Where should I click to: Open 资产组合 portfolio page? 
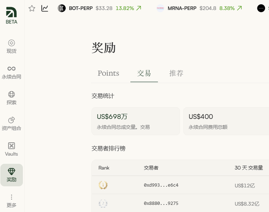click(x=11, y=124)
